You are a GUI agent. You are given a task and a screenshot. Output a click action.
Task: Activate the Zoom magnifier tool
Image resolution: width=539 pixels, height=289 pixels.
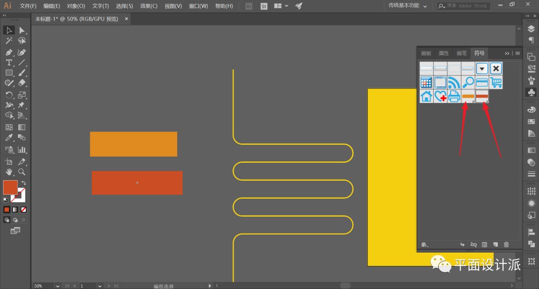coord(22,172)
